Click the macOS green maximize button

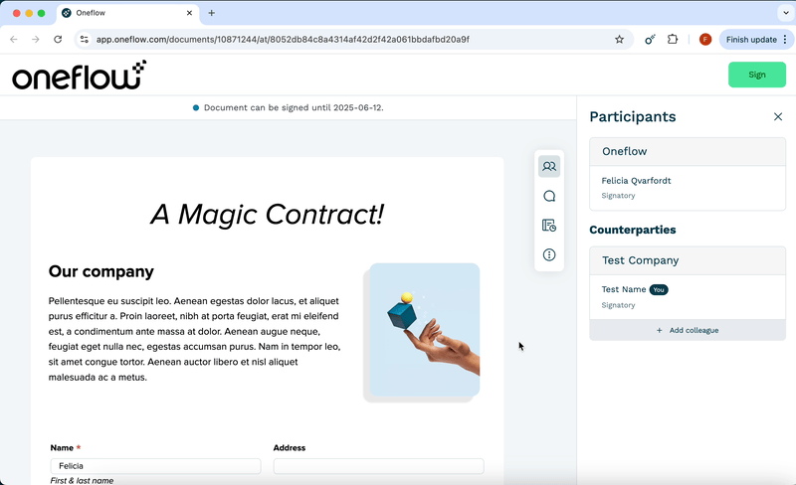coord(41,13)
